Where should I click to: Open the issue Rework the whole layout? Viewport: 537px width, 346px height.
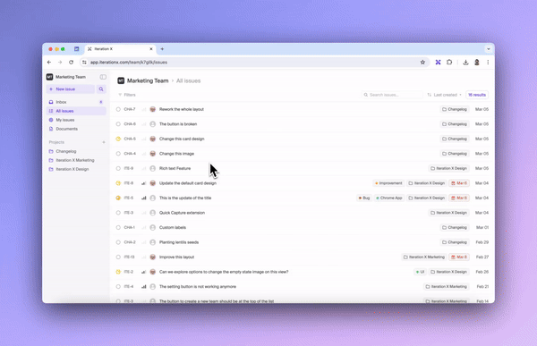click(x=182, y=109)
